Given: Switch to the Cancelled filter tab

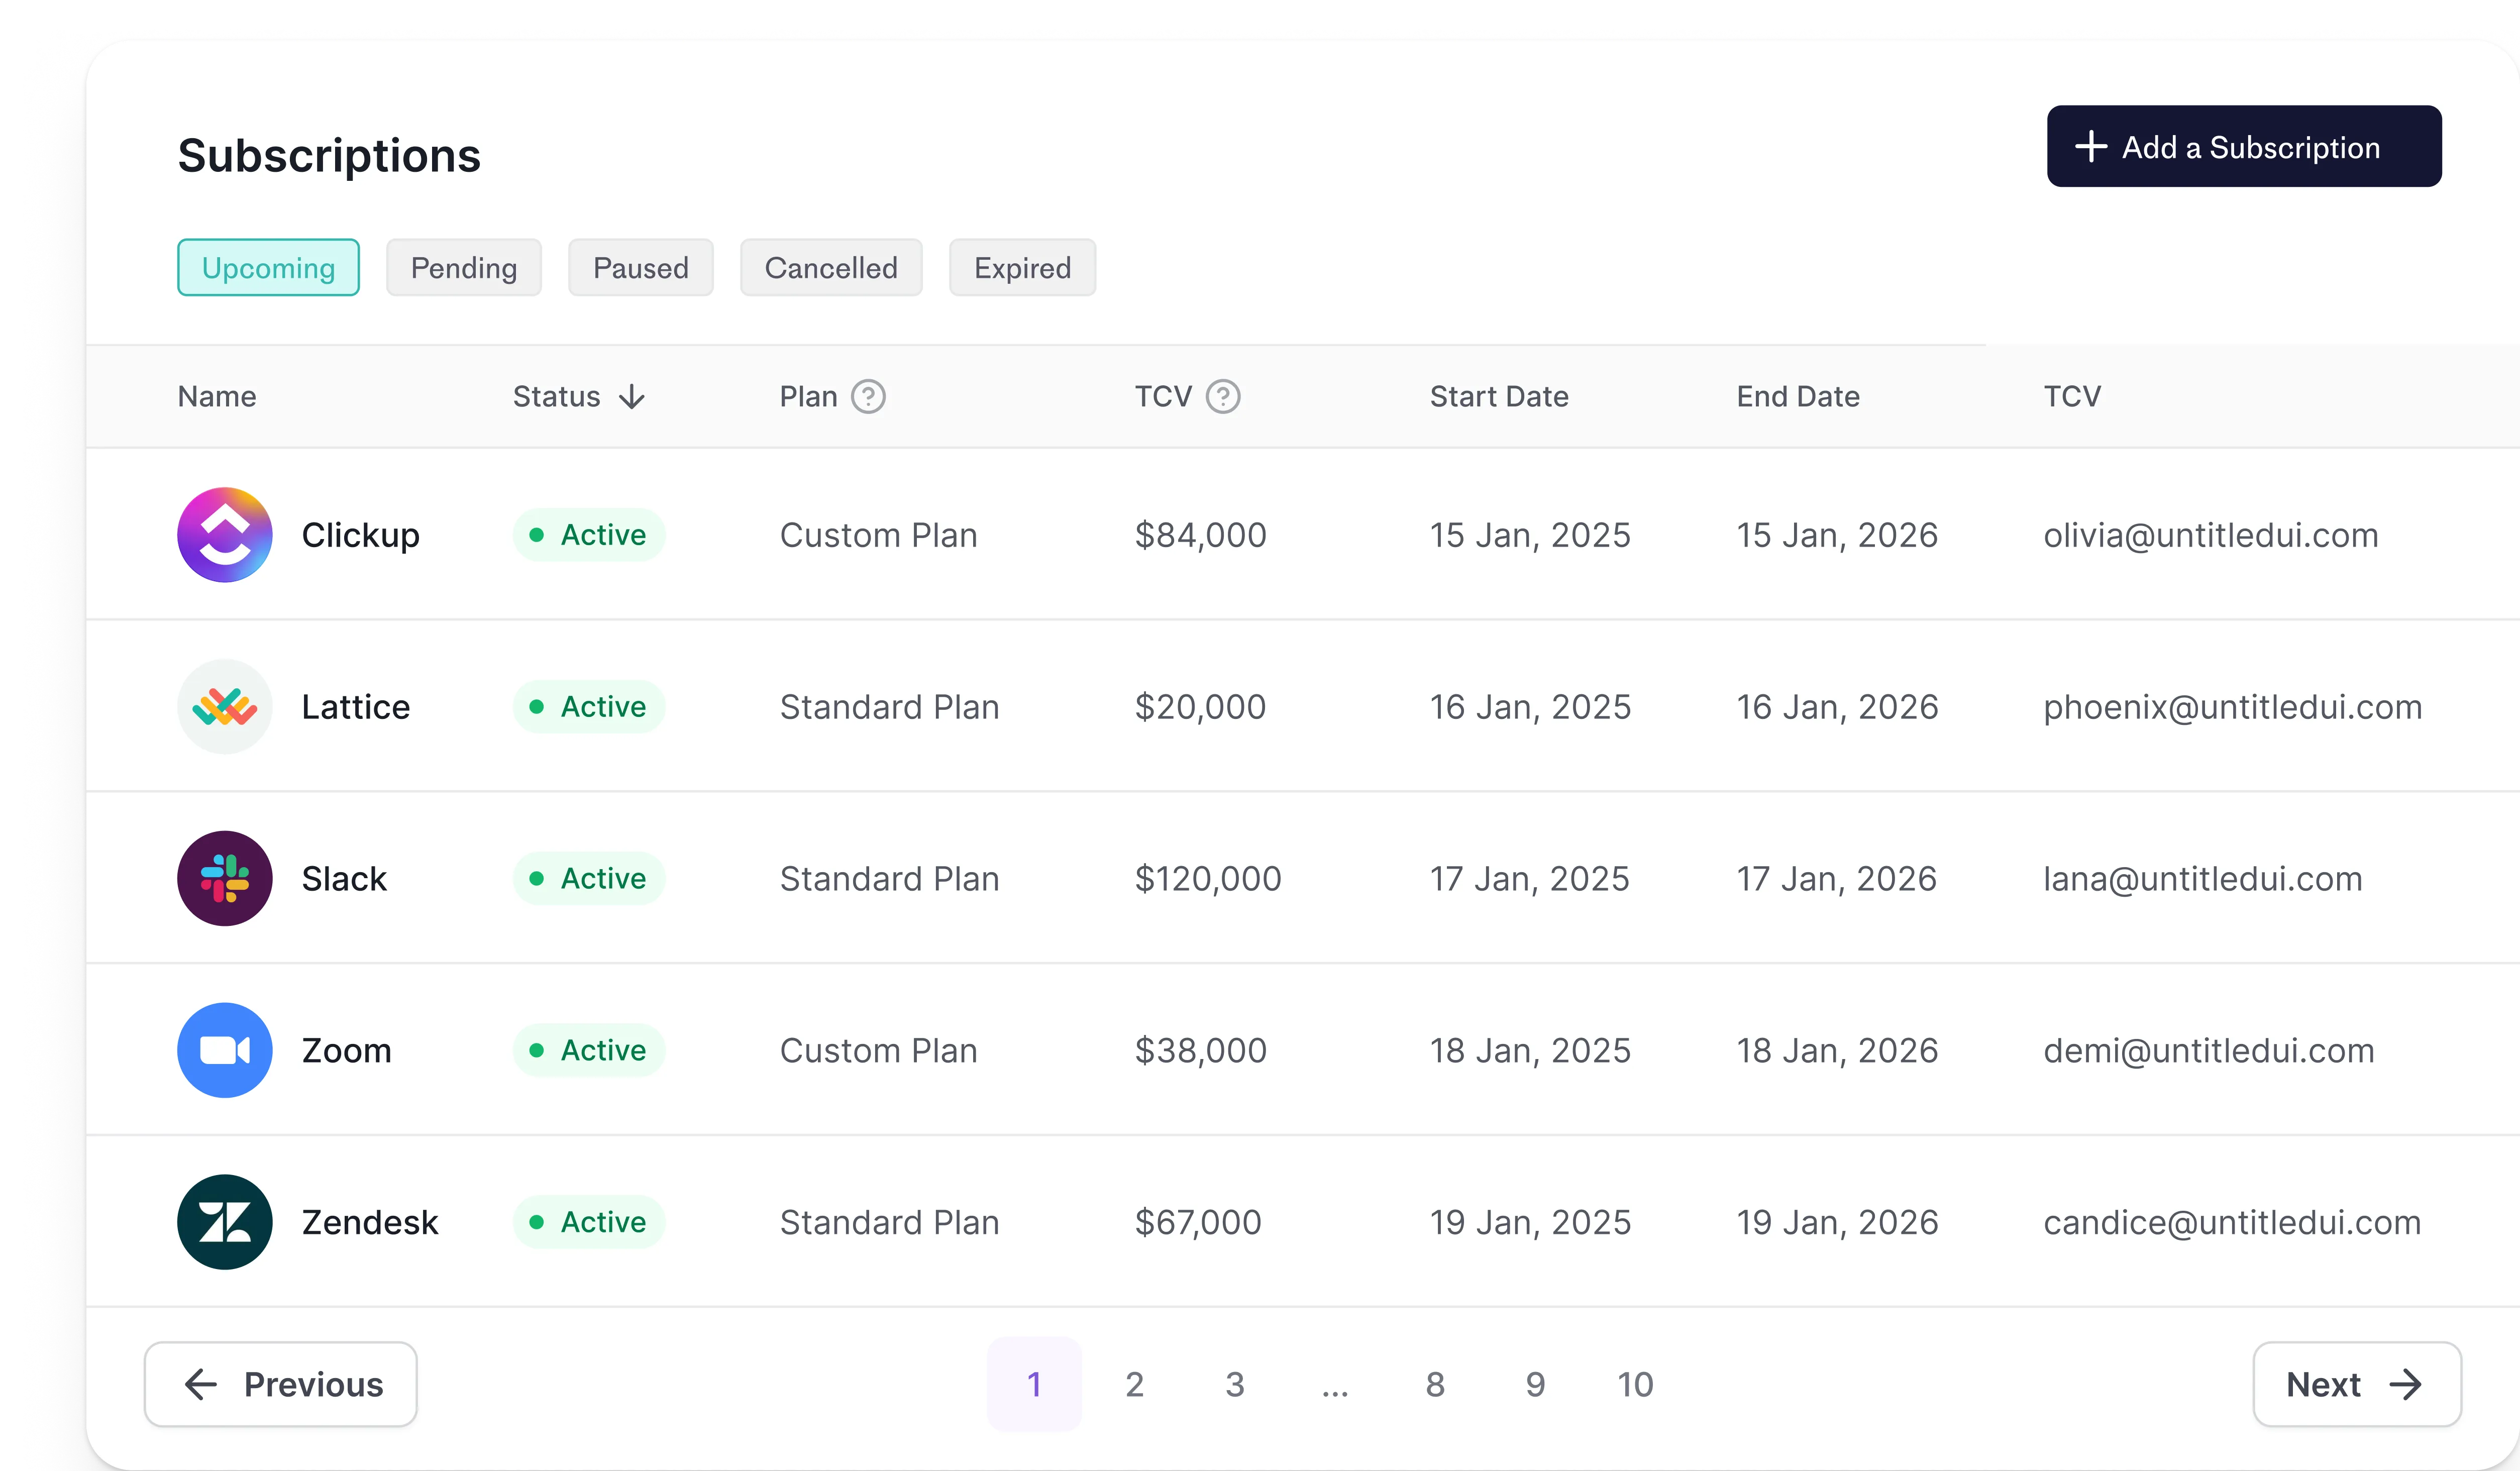Looking at the screenshot, I should click(831, 267).
